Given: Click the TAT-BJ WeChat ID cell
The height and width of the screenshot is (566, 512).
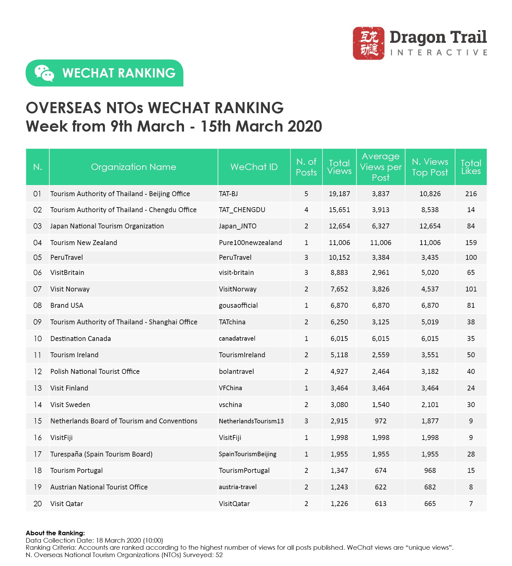Looking at the screenshot, I should (228, 194).
